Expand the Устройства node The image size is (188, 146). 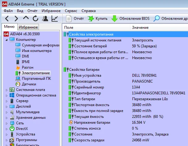[x=6, y=135]
